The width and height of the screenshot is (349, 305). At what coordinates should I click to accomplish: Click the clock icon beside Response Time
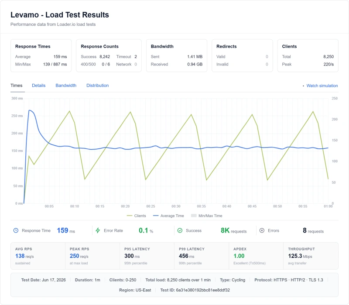click(x=16, y=230)
